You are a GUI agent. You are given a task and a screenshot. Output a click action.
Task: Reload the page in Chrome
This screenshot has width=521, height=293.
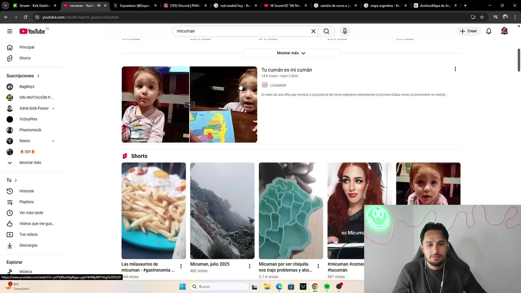[x=25, y=17]
